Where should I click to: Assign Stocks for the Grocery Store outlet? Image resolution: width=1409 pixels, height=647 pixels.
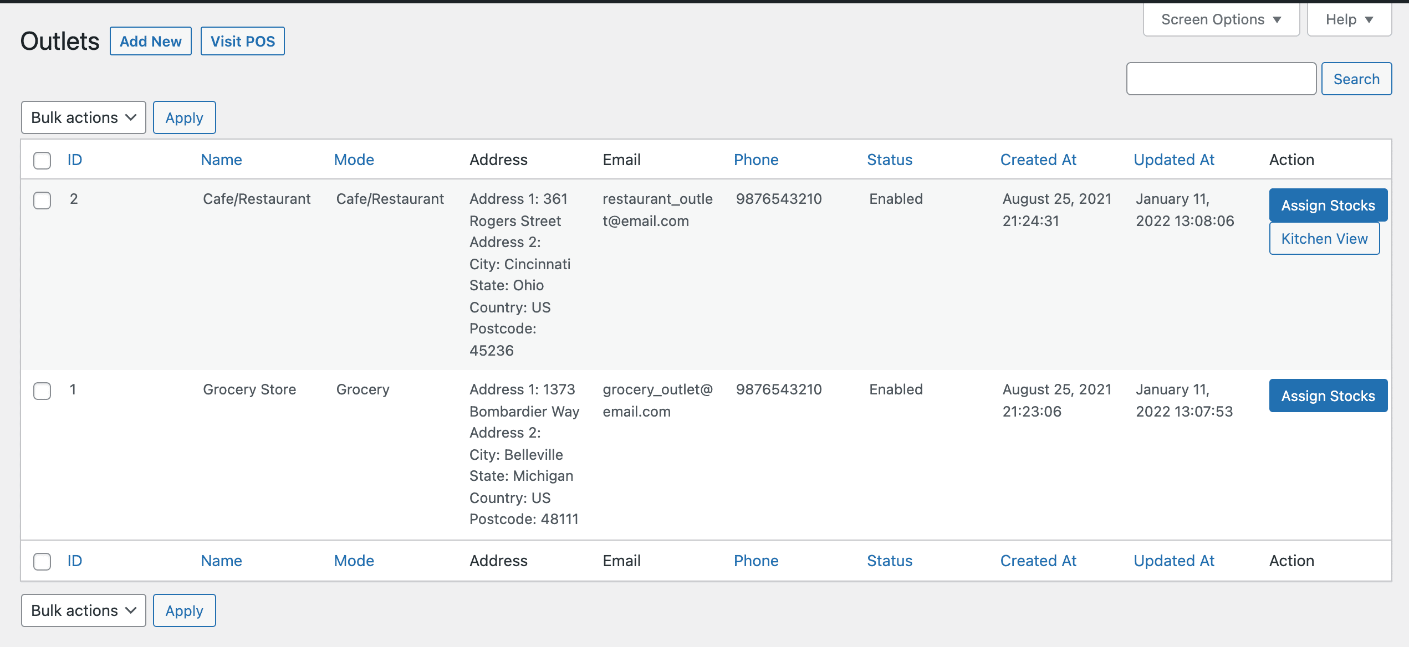pyautogui.click(x=1328, y=396)
